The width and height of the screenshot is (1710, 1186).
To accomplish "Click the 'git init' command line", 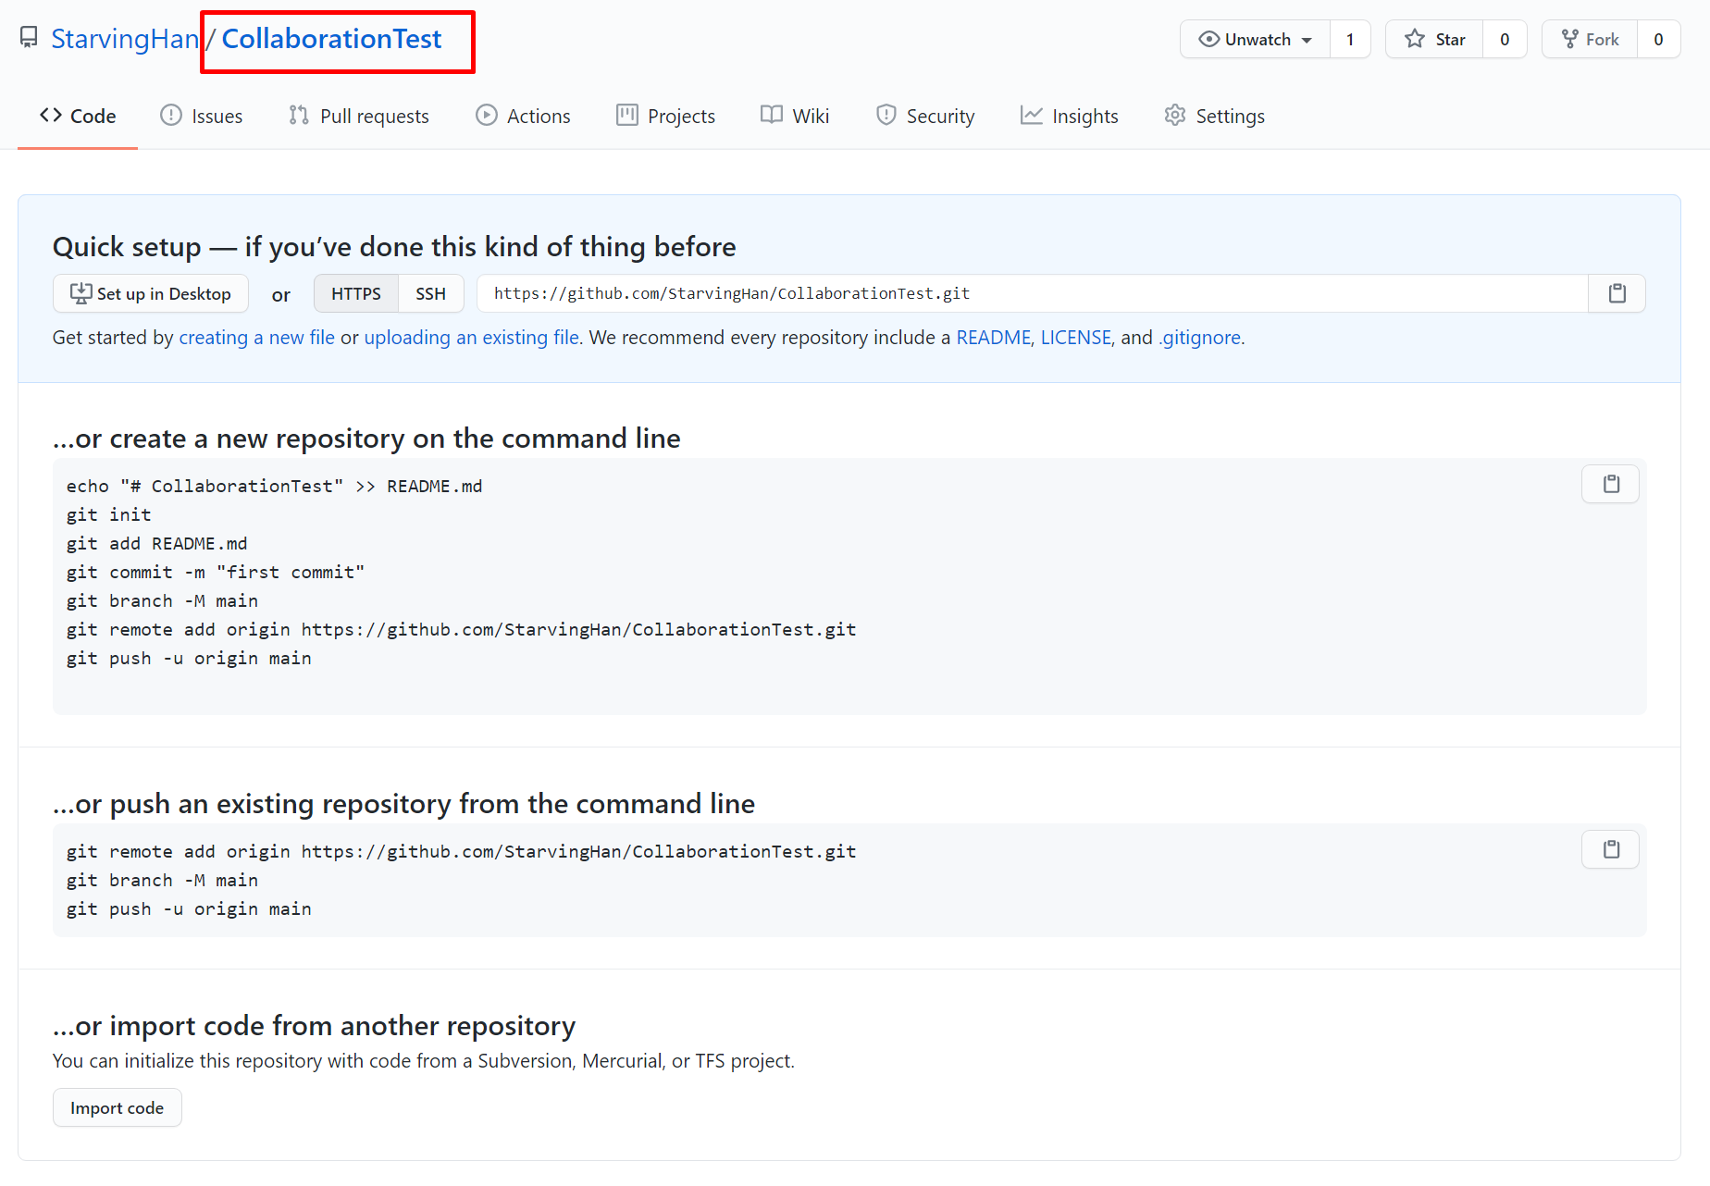I will [108, 514].
